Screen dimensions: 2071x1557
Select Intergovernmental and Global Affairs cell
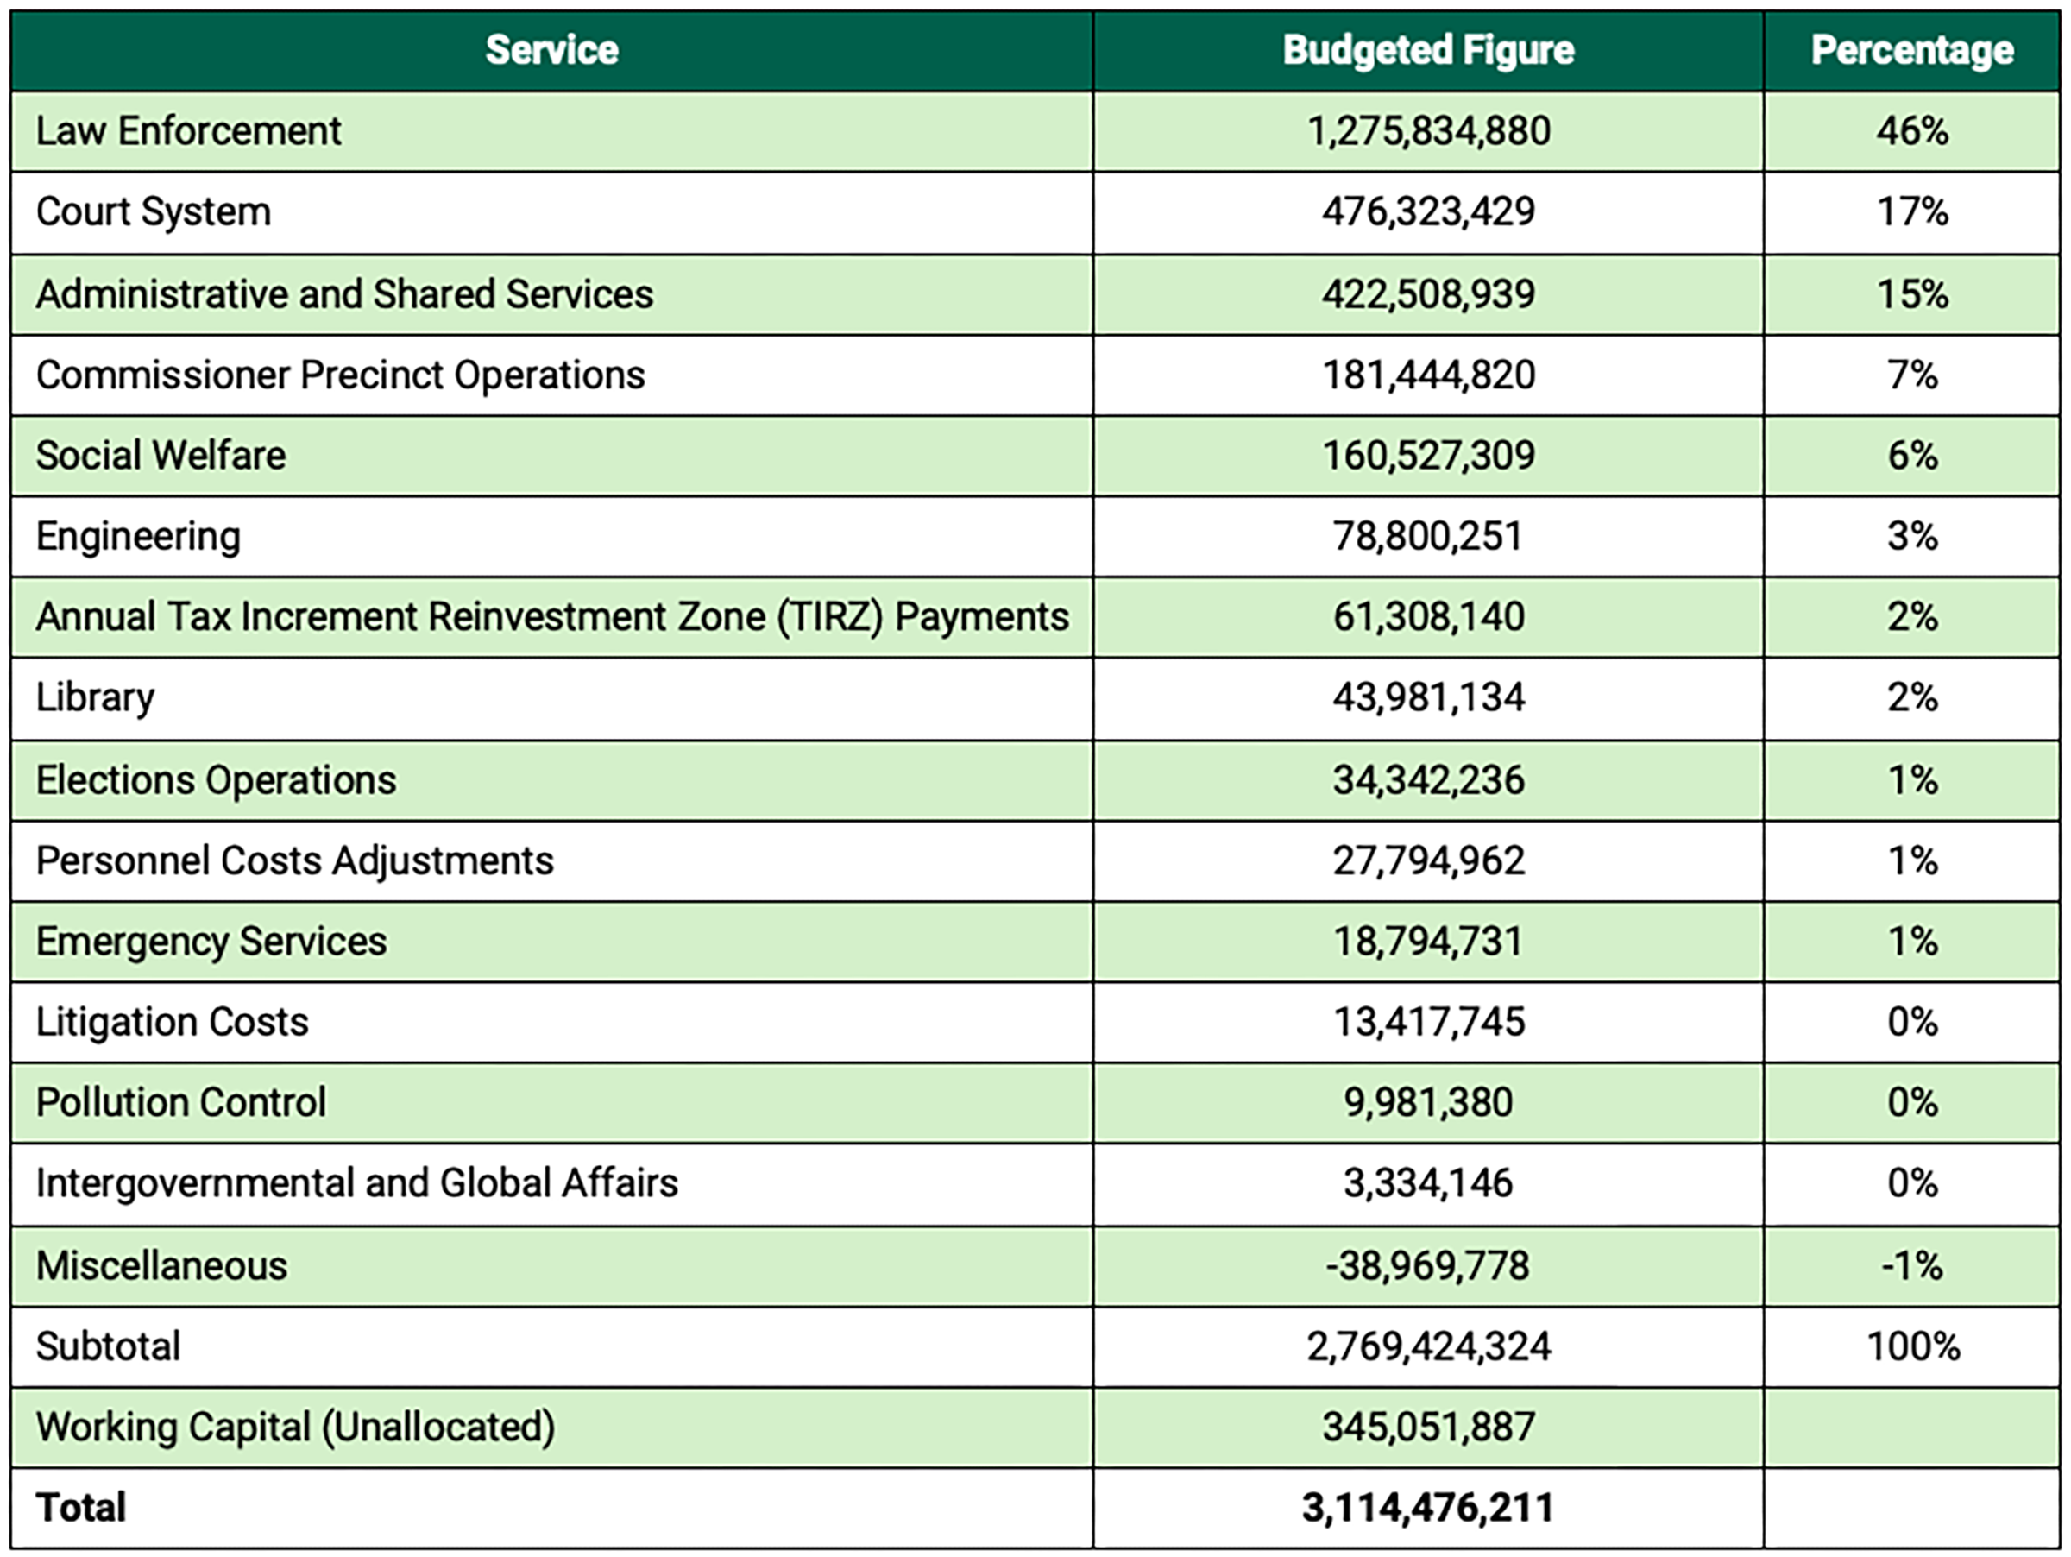(x=551, y=1184)
